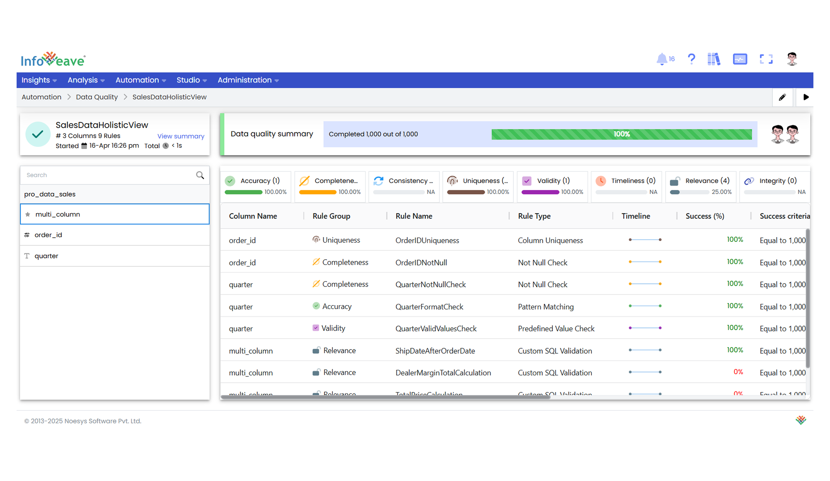The height and width of the screenshot is (481, 830).
Task: Click the View summary link
Action: (x=181, y=136)
